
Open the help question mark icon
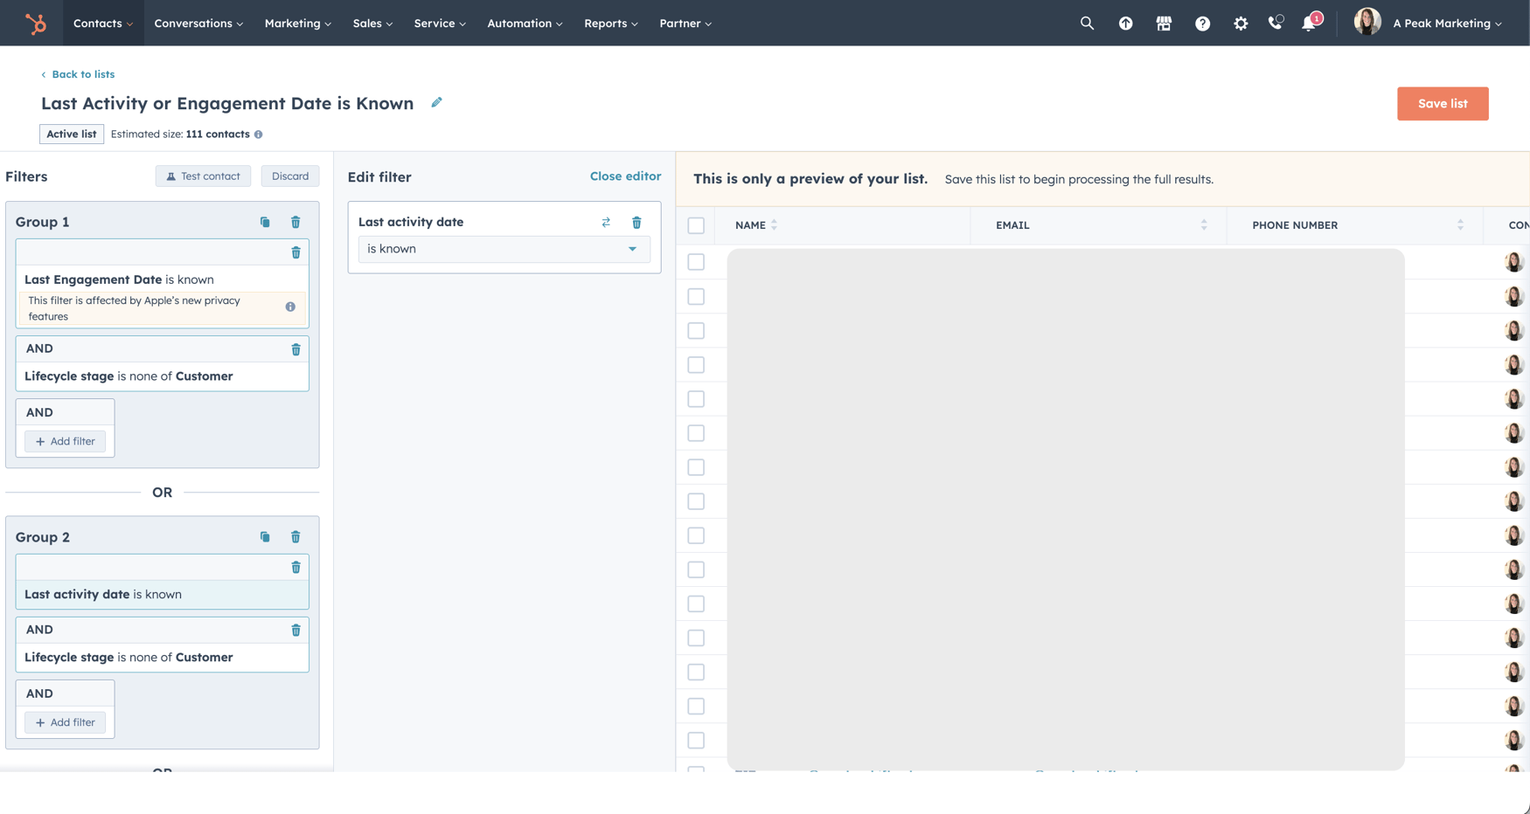(1202, 23)
